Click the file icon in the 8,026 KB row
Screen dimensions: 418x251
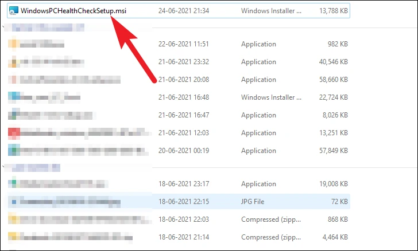pos(14,115)
